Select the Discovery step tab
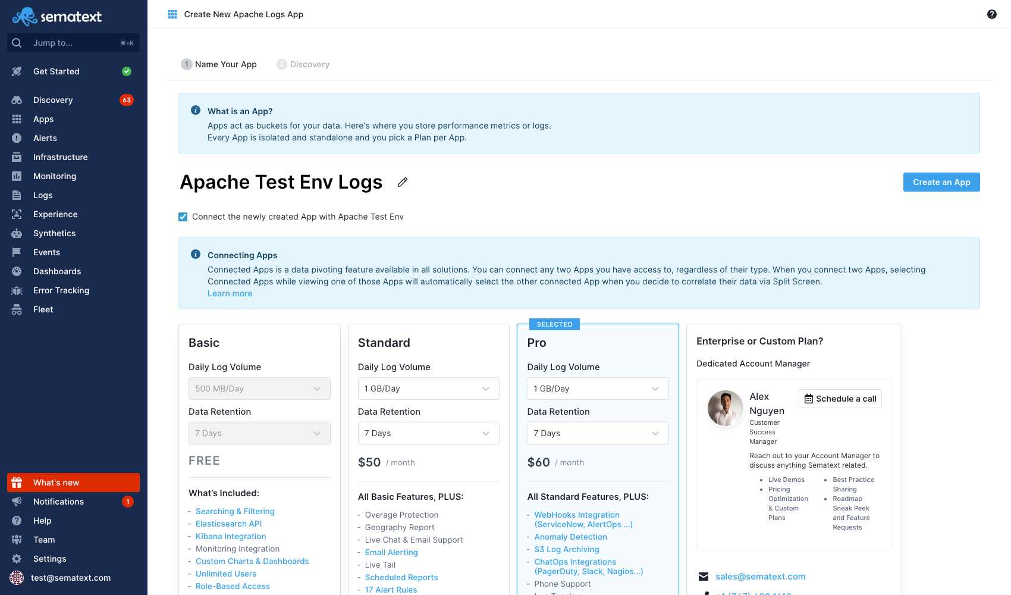1011x595 pixels. (303, 64)
